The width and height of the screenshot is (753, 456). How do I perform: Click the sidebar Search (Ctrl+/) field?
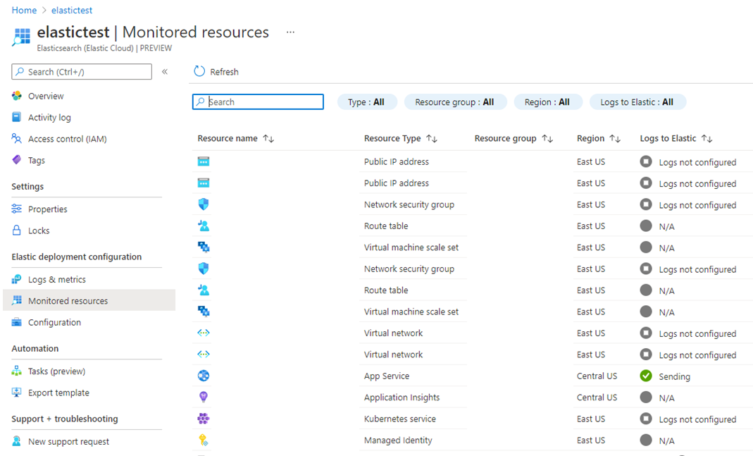point(82,72)
